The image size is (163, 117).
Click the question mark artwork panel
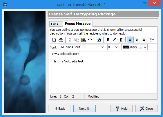pos(25,62)
